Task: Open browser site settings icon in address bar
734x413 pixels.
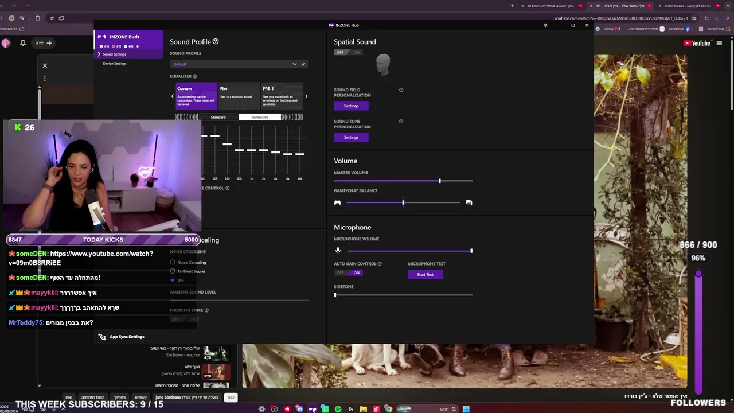Action: coord(694,18)
